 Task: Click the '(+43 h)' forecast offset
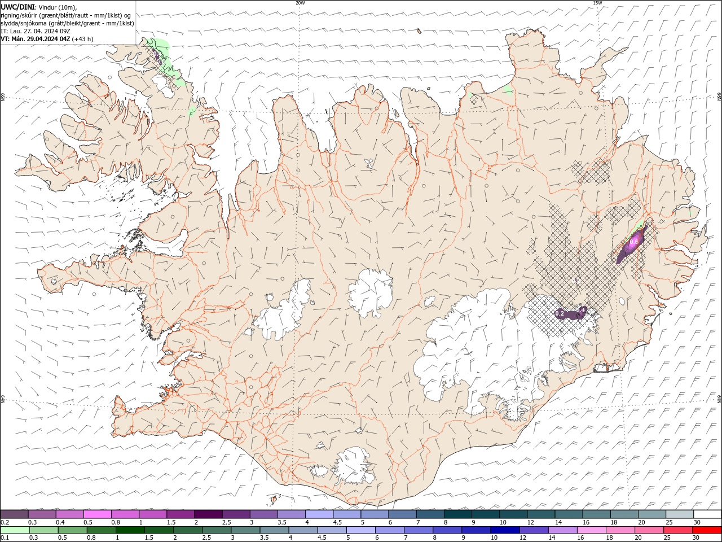[x=83, y=39]
